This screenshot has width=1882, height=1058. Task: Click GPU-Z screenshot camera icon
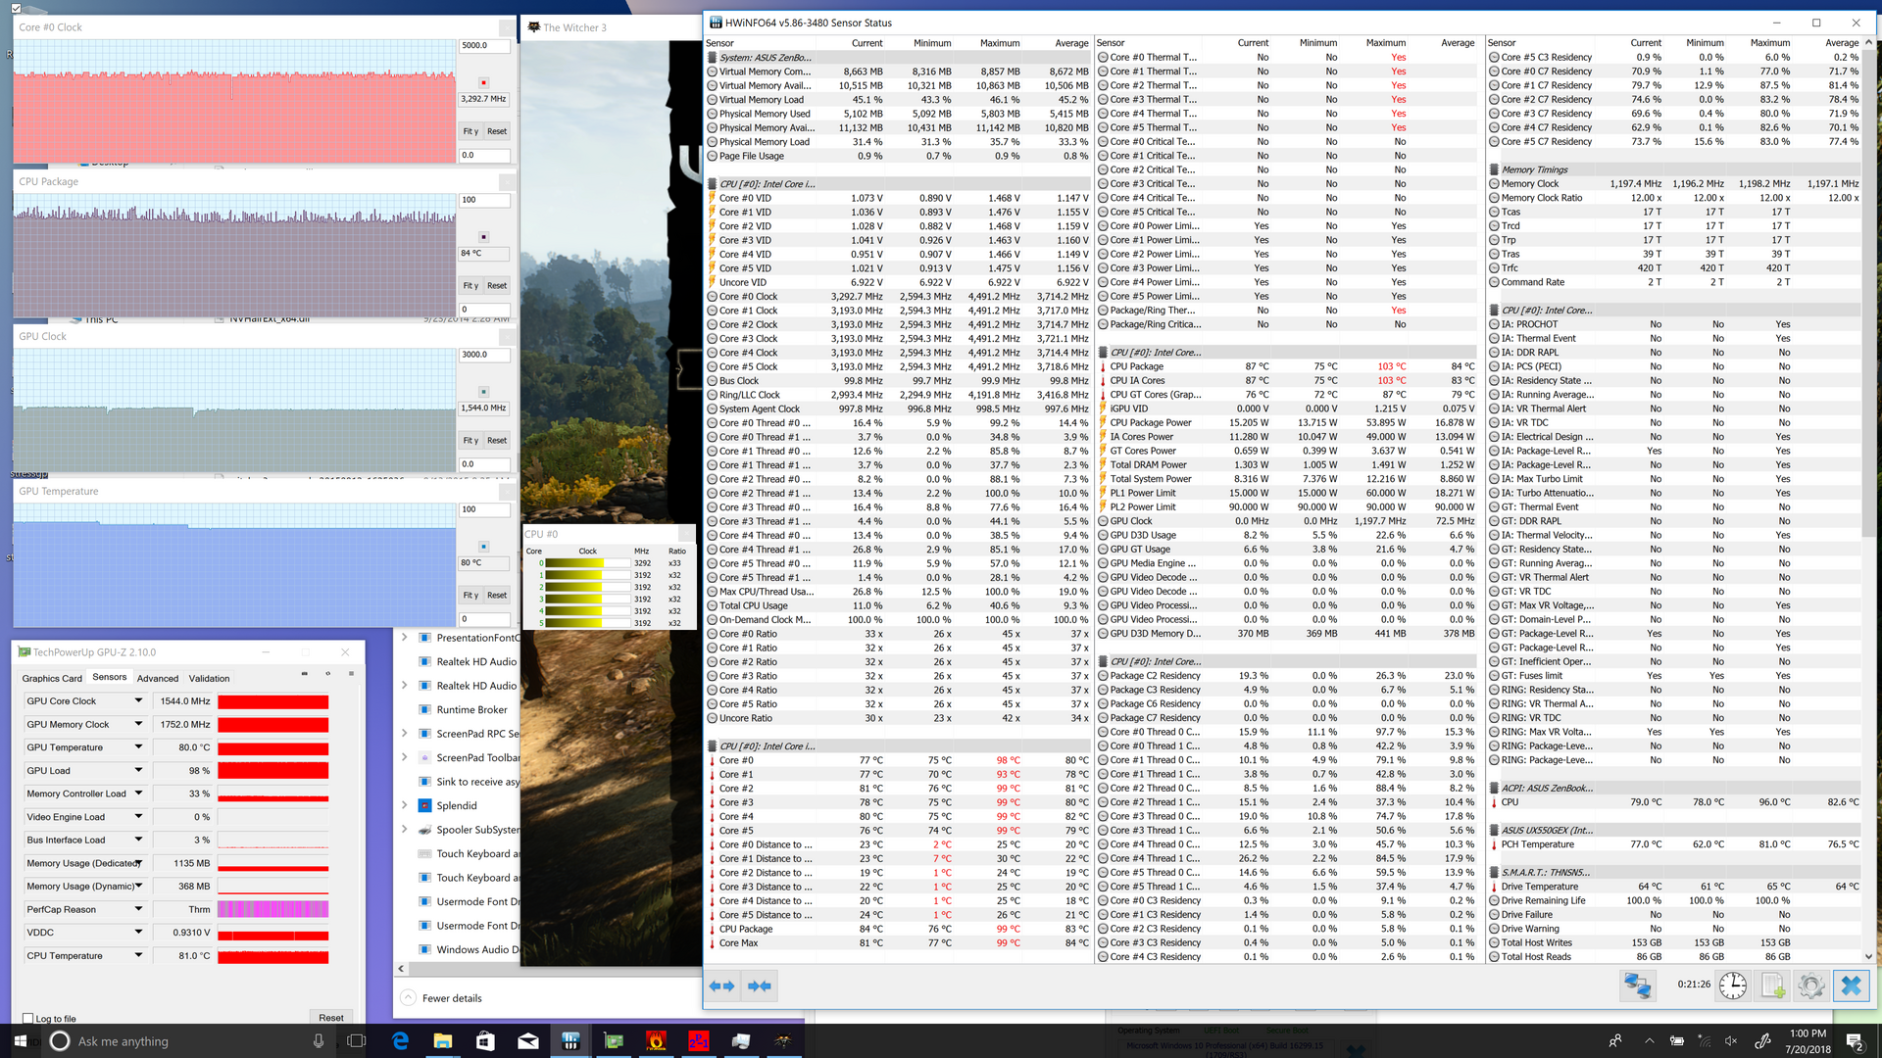tap(304, 674)
